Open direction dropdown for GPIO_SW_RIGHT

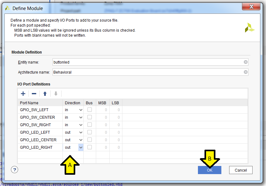81,125
